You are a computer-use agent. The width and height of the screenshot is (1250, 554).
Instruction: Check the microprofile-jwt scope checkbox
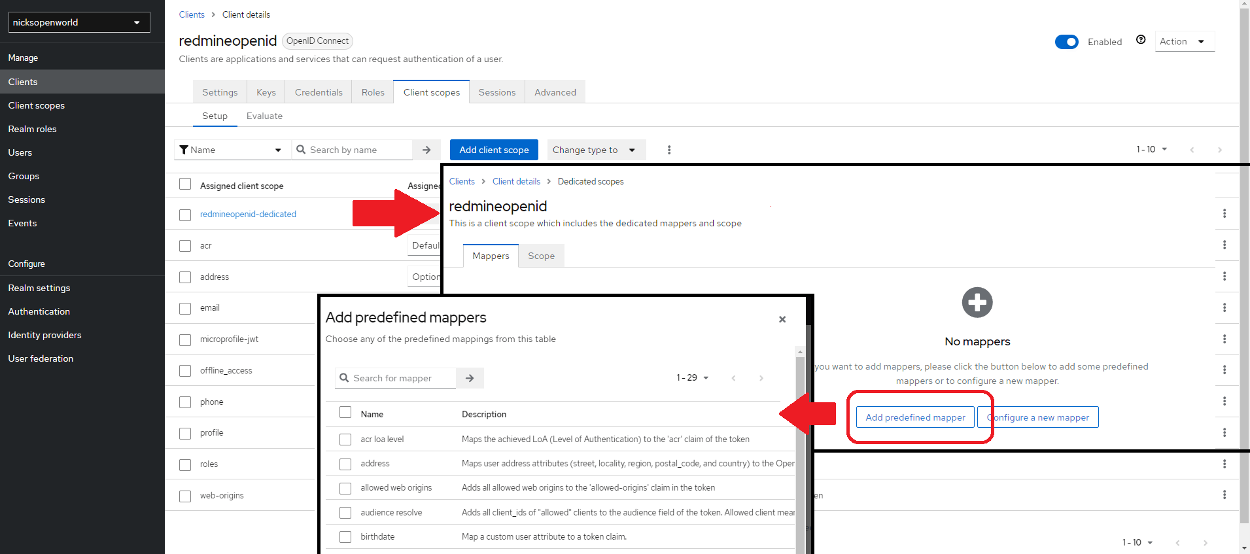[185, 339]
